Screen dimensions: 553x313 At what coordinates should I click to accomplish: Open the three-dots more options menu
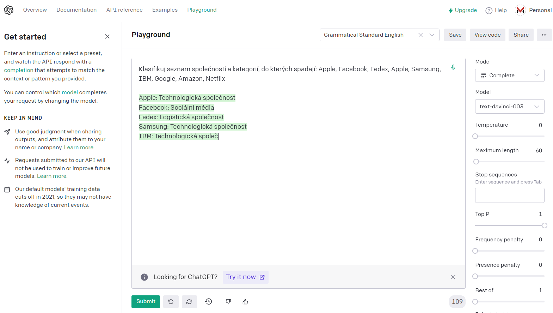[544, 35]
